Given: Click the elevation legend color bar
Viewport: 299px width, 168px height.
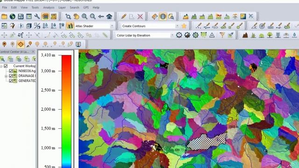Looking at the screenshot, I should [66, 112].
